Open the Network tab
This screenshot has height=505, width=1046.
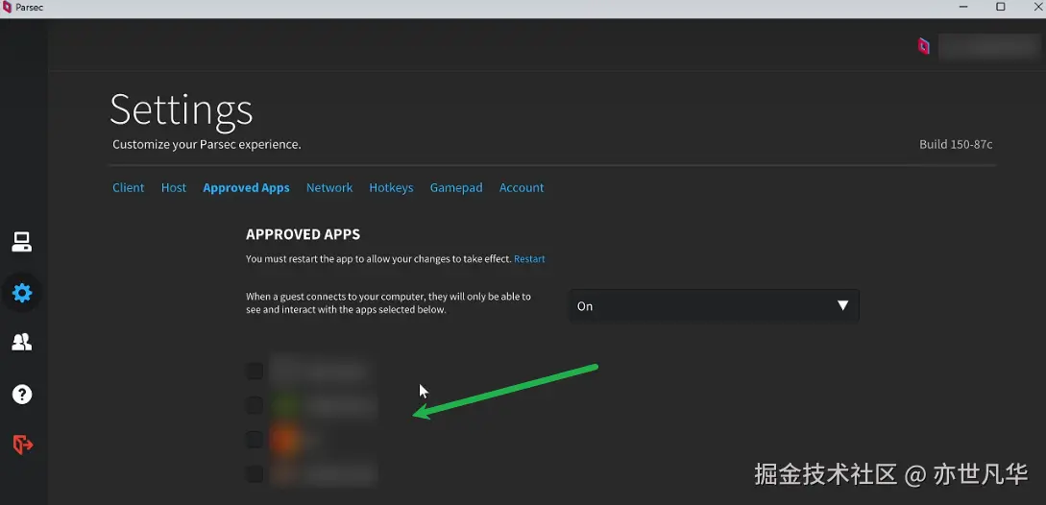pos(329,187)
